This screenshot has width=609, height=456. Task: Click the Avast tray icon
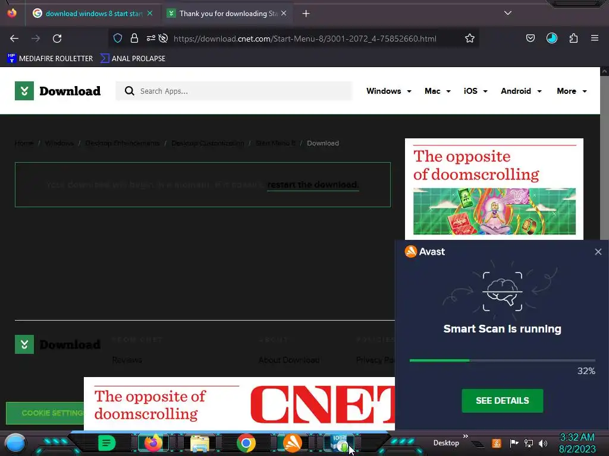click(497, 443)
